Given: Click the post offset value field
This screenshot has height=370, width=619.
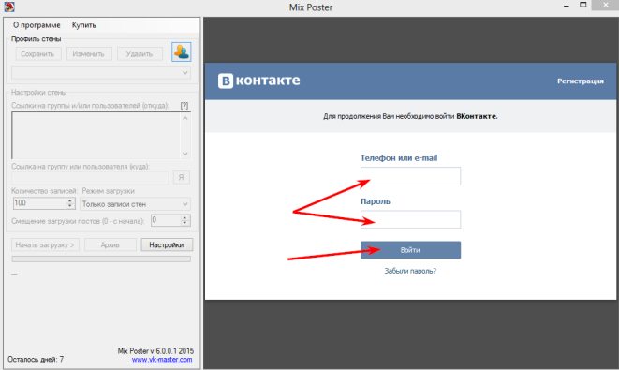Looking at the screenshot, I should click(166, 220).
